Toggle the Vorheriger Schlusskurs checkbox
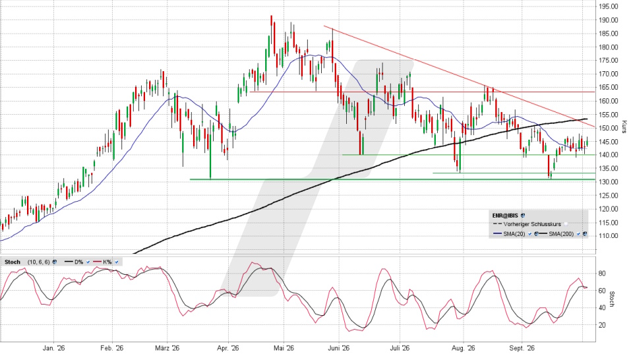The width and height of the screenshot is (633, 356). (566, 224)
